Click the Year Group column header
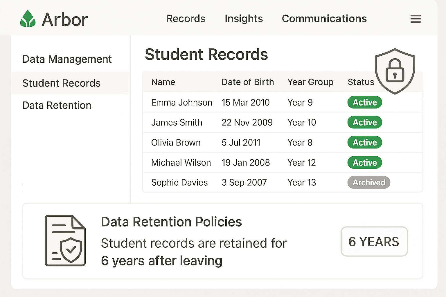The height and width of the screenshot is (297, 446). tap(310, 82)
